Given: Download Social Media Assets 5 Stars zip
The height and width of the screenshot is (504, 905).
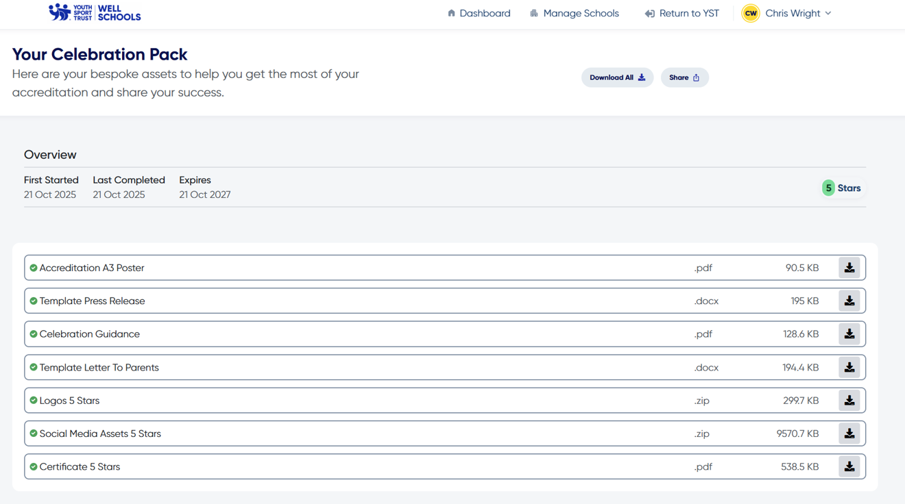Looking at the screenshot, I should tap(849, 433).
